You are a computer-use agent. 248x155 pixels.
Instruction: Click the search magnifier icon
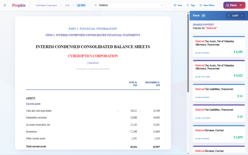tap(95, 5)
